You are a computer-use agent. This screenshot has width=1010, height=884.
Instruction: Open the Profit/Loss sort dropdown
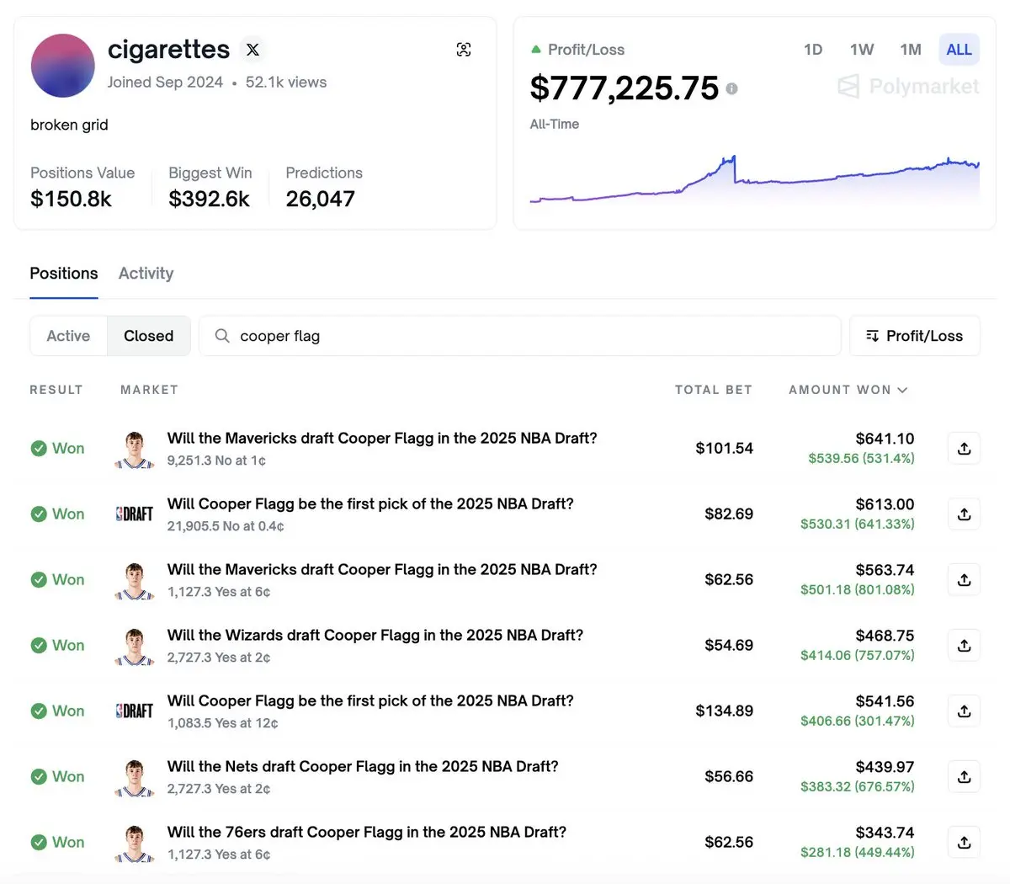[x=915, y=336]
